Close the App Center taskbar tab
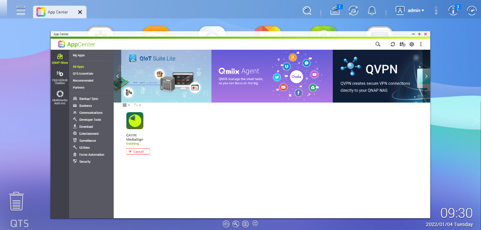This screenshot has width=481, height=230. (80, 12)
